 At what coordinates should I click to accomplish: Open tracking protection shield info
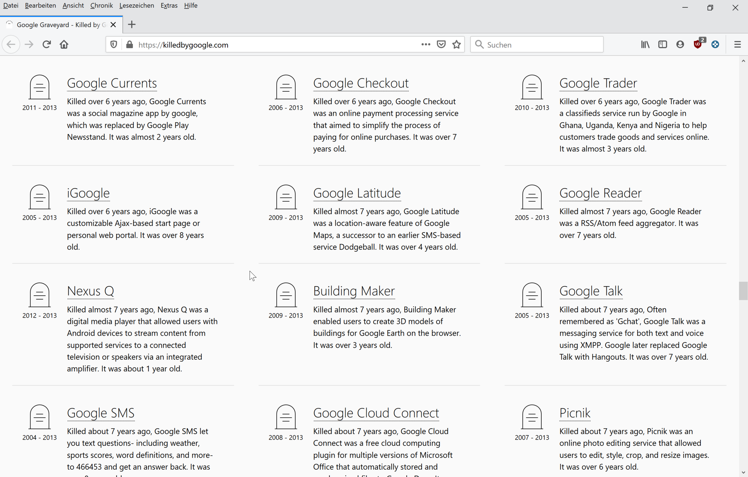pyautogui.click(x=114, y=44)
